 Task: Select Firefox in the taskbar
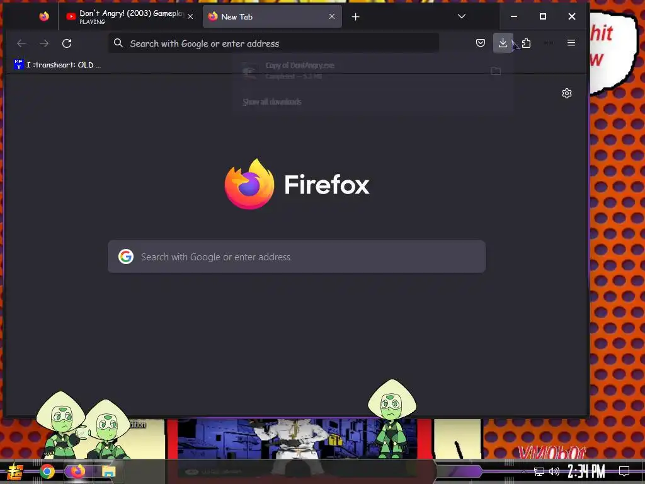tap(77, 471)
